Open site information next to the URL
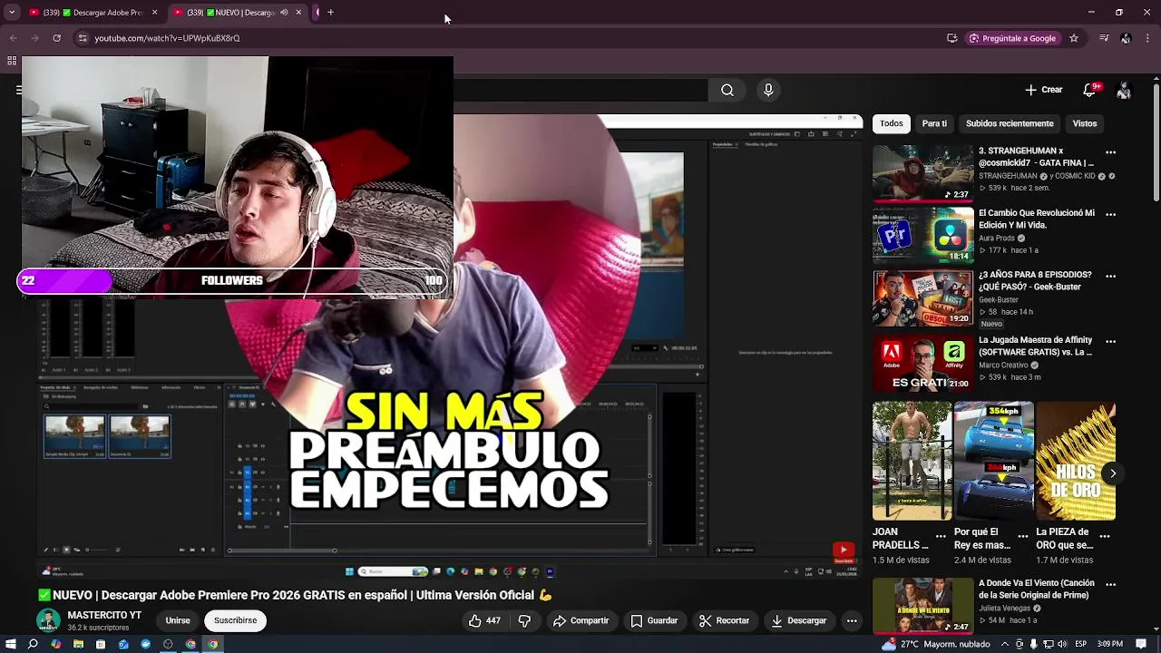1161x653 pixels. pos(83,38)
